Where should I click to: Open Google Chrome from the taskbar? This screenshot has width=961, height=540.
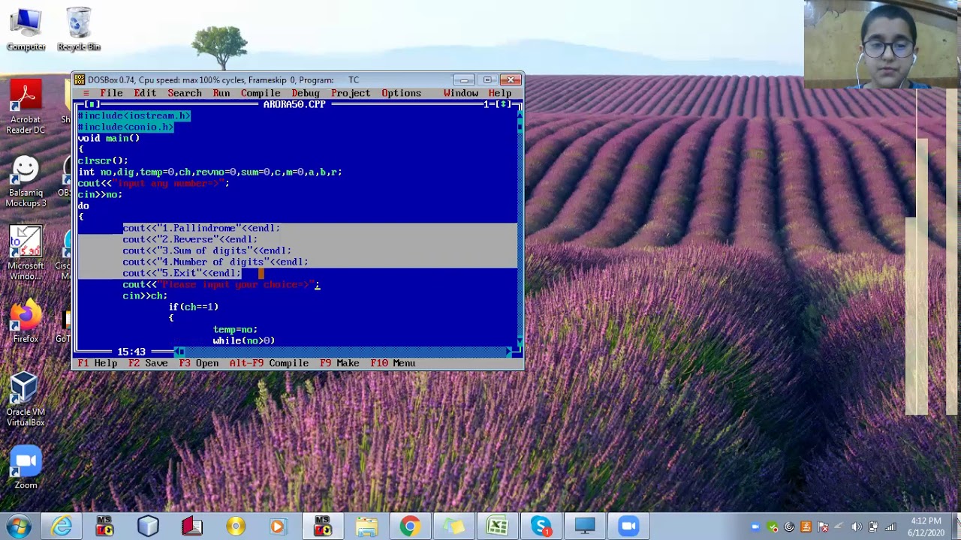(410, 526)
